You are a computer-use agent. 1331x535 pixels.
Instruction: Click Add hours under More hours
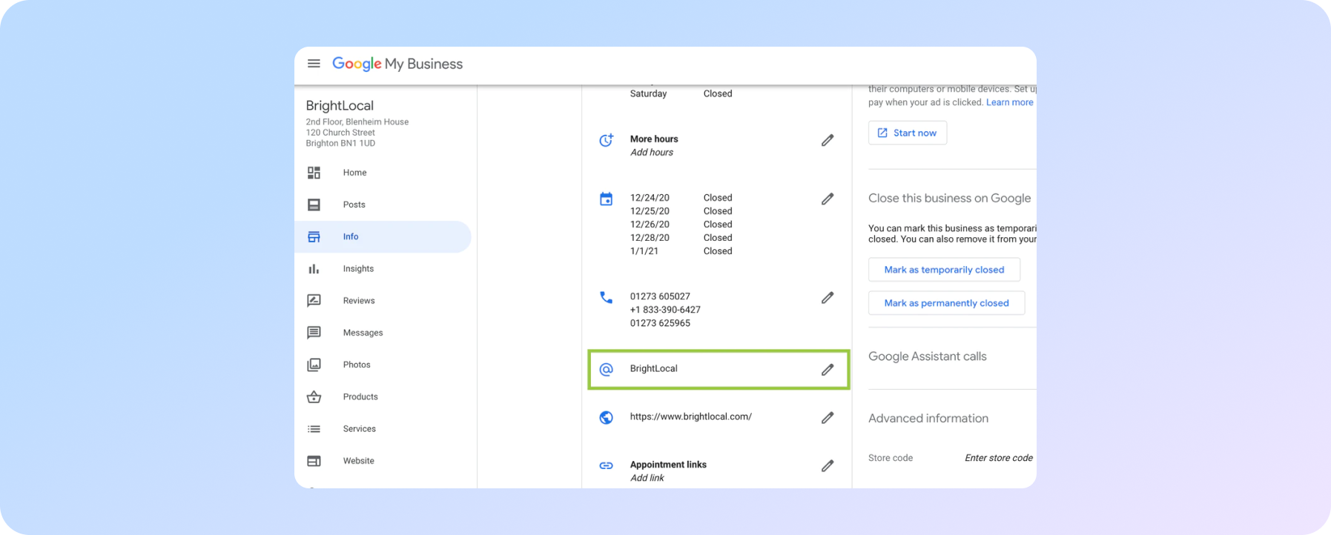651,153
